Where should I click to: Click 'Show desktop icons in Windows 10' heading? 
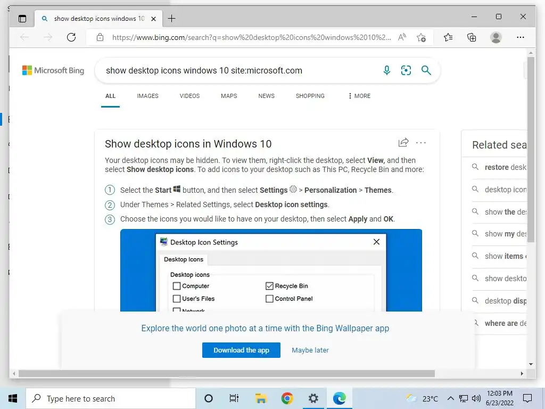tap(188, 144)
